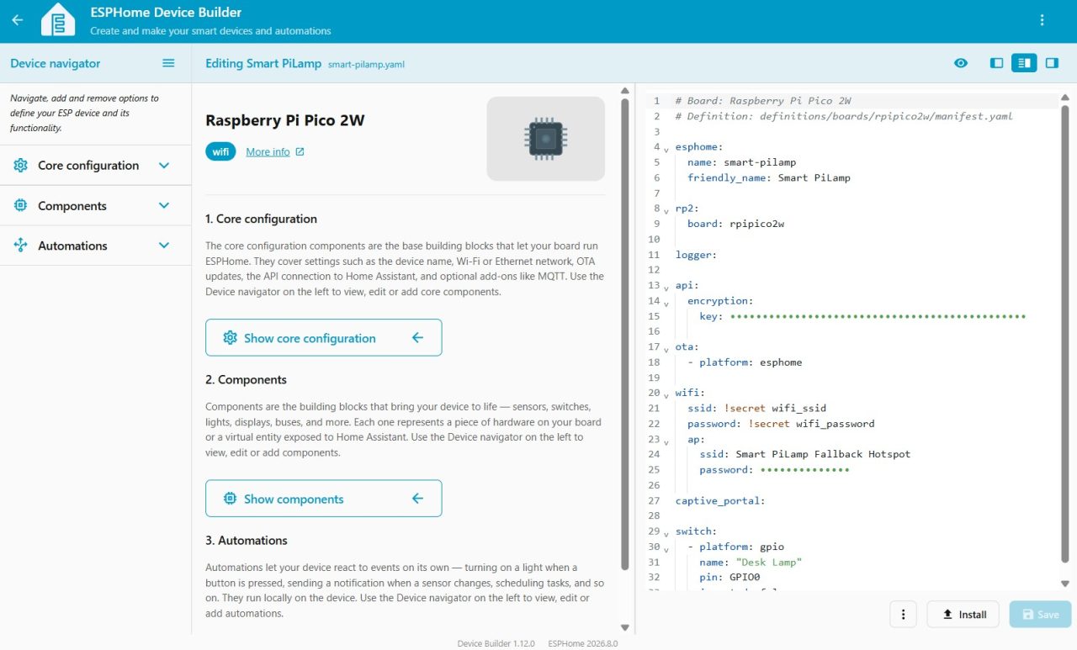Expand the Core configuration chevron
Image resolution: width=1077 pixels, height=650 pixels.
coord(164,166)
